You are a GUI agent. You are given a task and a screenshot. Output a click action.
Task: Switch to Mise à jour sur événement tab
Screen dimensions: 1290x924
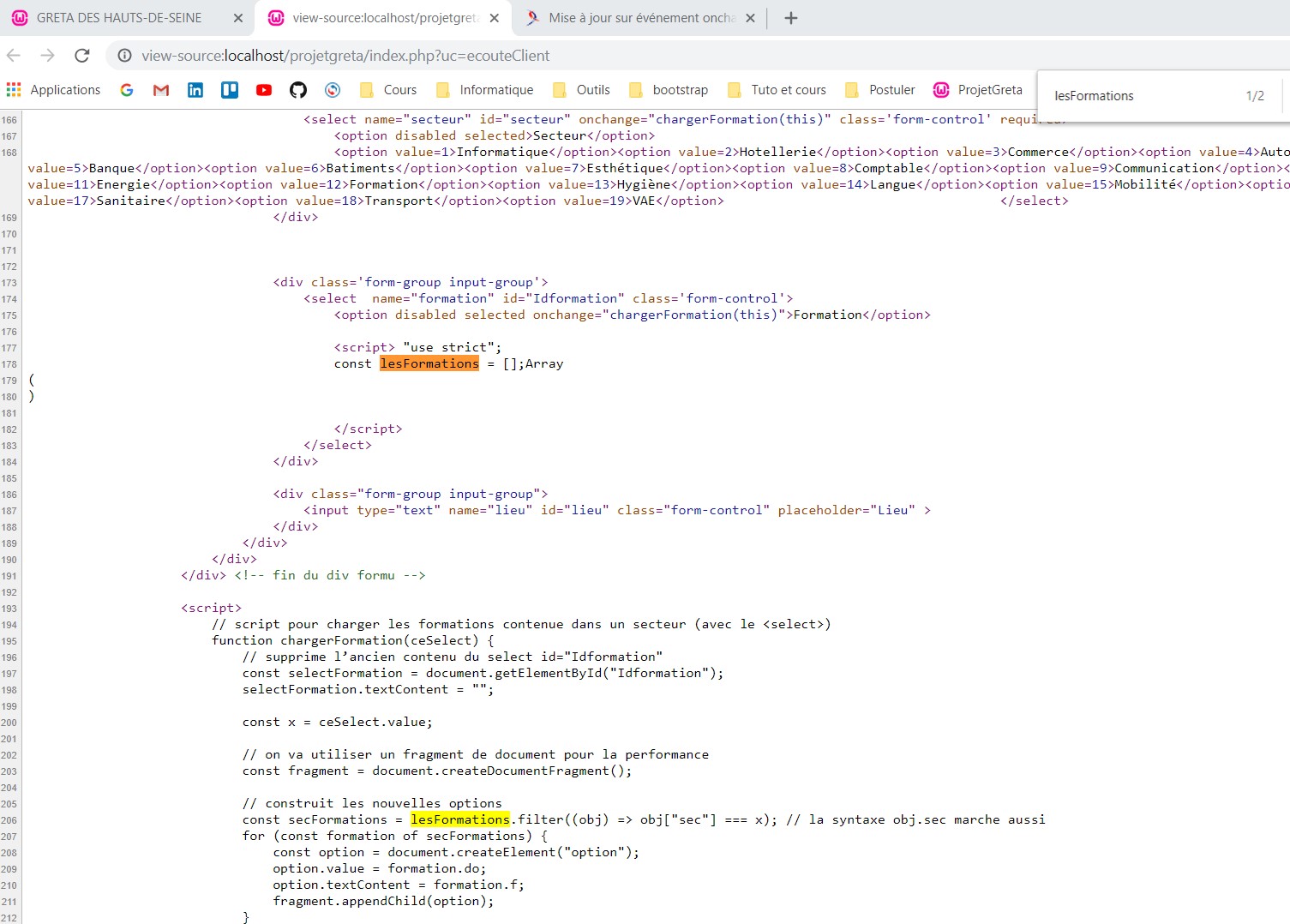pos(640,18)
